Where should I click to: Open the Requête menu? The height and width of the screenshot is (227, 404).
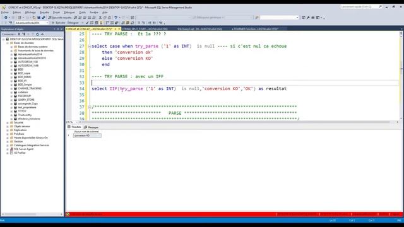pyautogui.click(x=44, y=13)
